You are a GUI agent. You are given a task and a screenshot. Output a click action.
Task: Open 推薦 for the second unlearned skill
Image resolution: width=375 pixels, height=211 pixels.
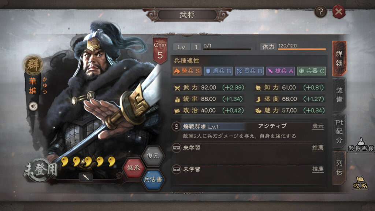click(318, 169)
